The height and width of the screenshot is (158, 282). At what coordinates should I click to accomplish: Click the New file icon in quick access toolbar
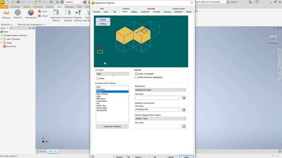[7, 2]
